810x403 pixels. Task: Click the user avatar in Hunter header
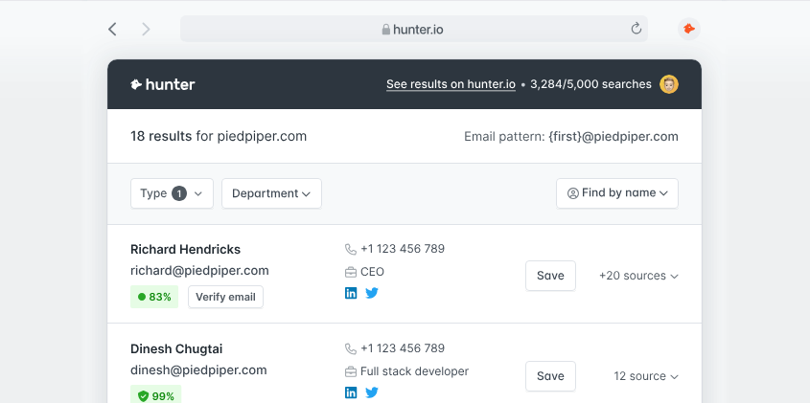pos(669,84)
